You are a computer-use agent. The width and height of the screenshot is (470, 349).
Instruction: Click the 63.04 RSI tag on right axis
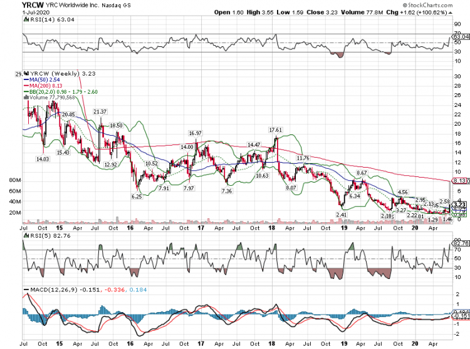coord(461,37)
